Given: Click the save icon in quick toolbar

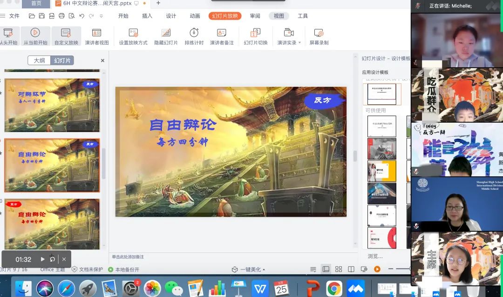Looking at the screenshot, I should click(x=42, y=16).
